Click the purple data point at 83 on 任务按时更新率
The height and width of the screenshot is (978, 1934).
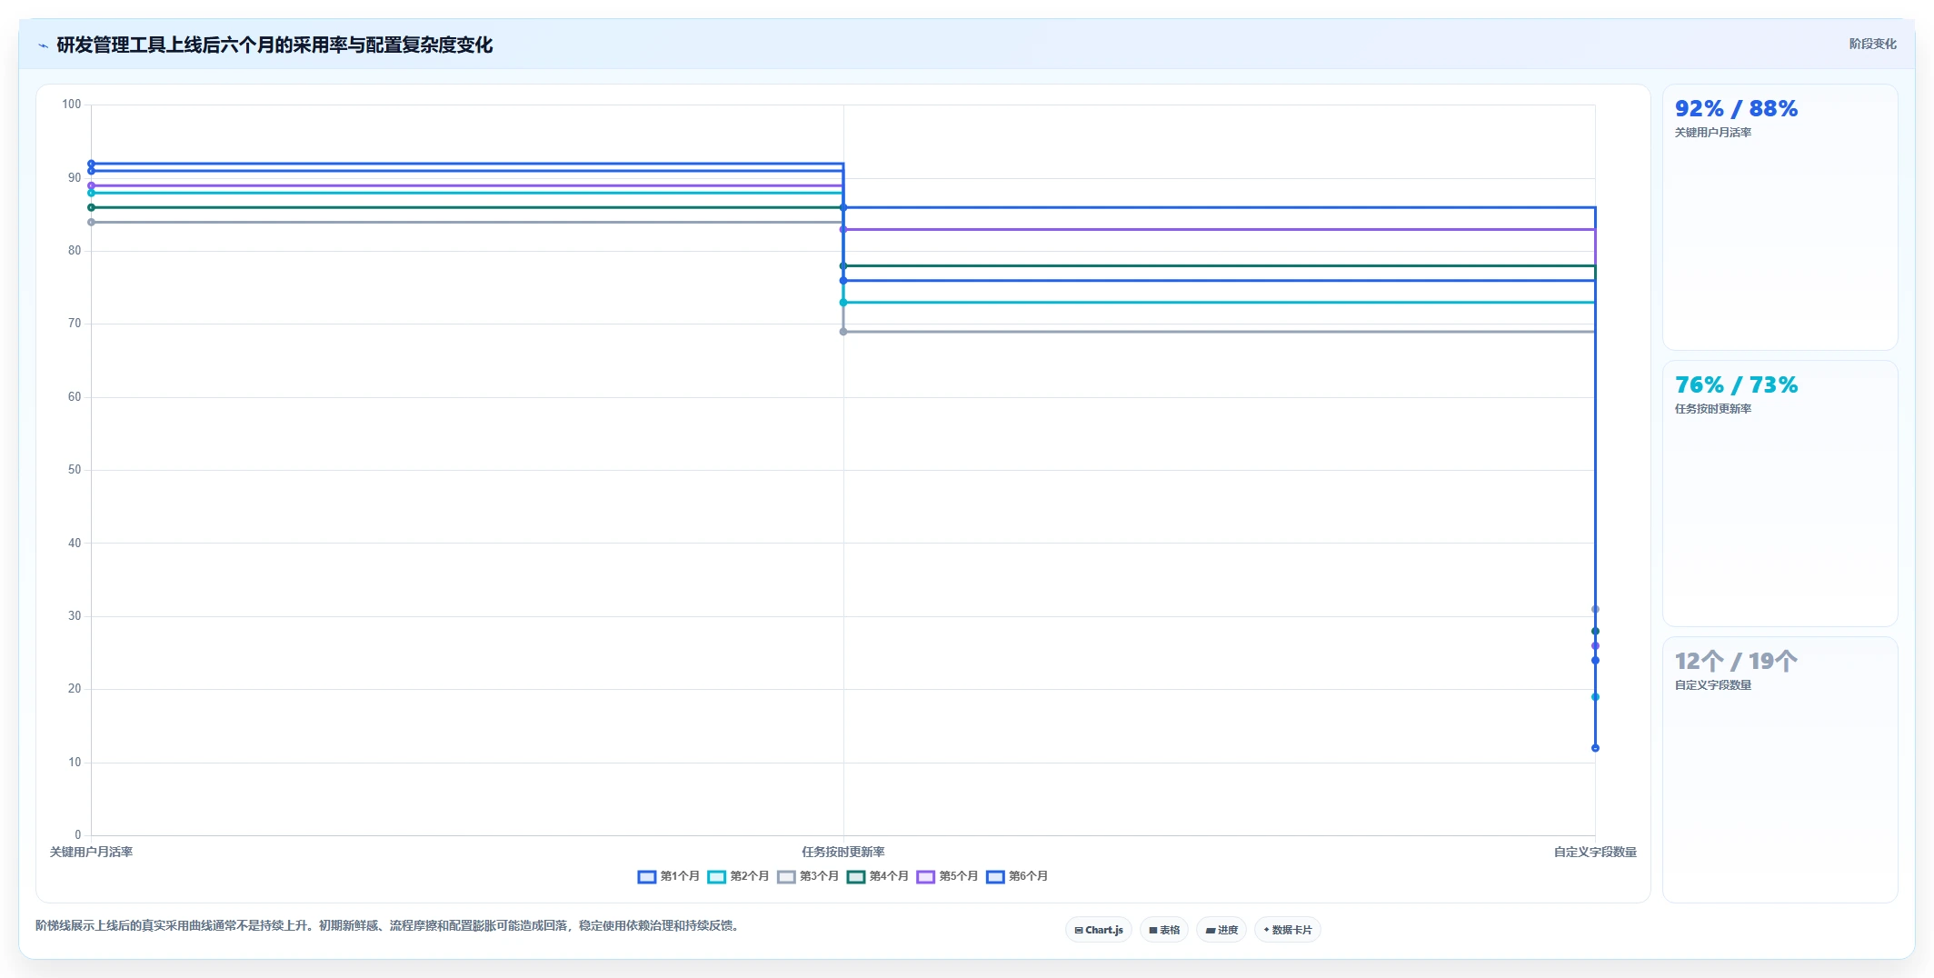pos(843,229)
